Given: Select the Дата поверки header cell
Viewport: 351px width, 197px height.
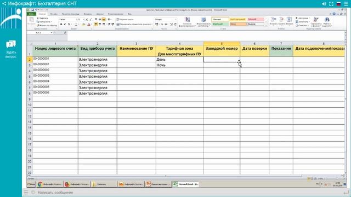Looking at the screenshot, I should (x=254, y=51).
